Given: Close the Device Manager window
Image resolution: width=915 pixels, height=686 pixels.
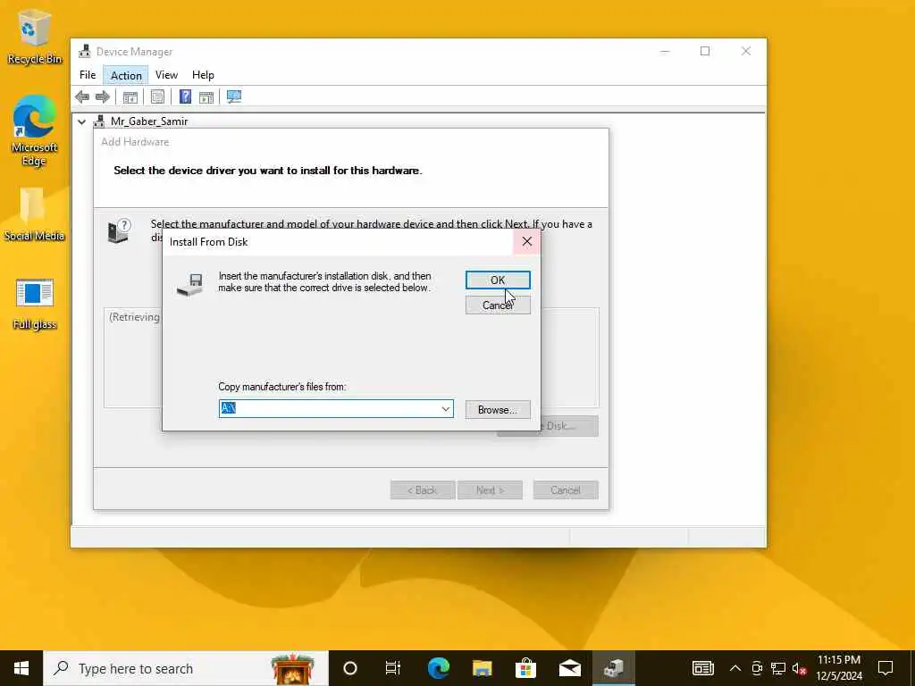Looking at the screenshot, I should 746,51.
